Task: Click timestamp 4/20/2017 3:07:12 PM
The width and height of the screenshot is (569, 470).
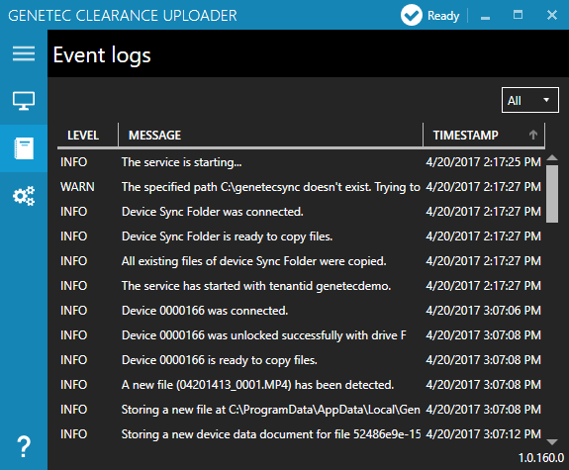Action: point(483,434)
